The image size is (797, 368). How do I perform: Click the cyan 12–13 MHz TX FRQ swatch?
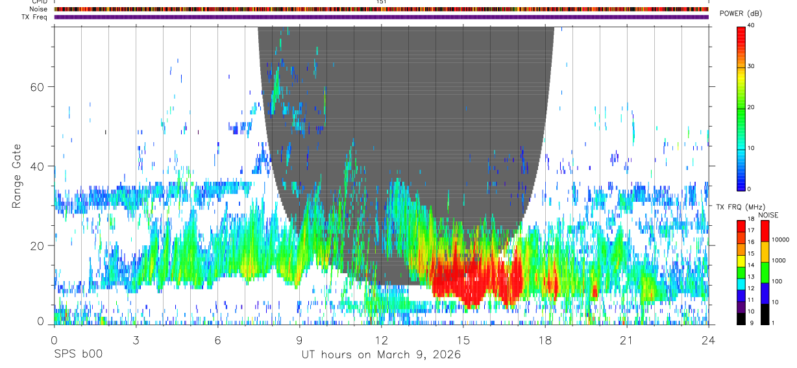click(741, 284)
